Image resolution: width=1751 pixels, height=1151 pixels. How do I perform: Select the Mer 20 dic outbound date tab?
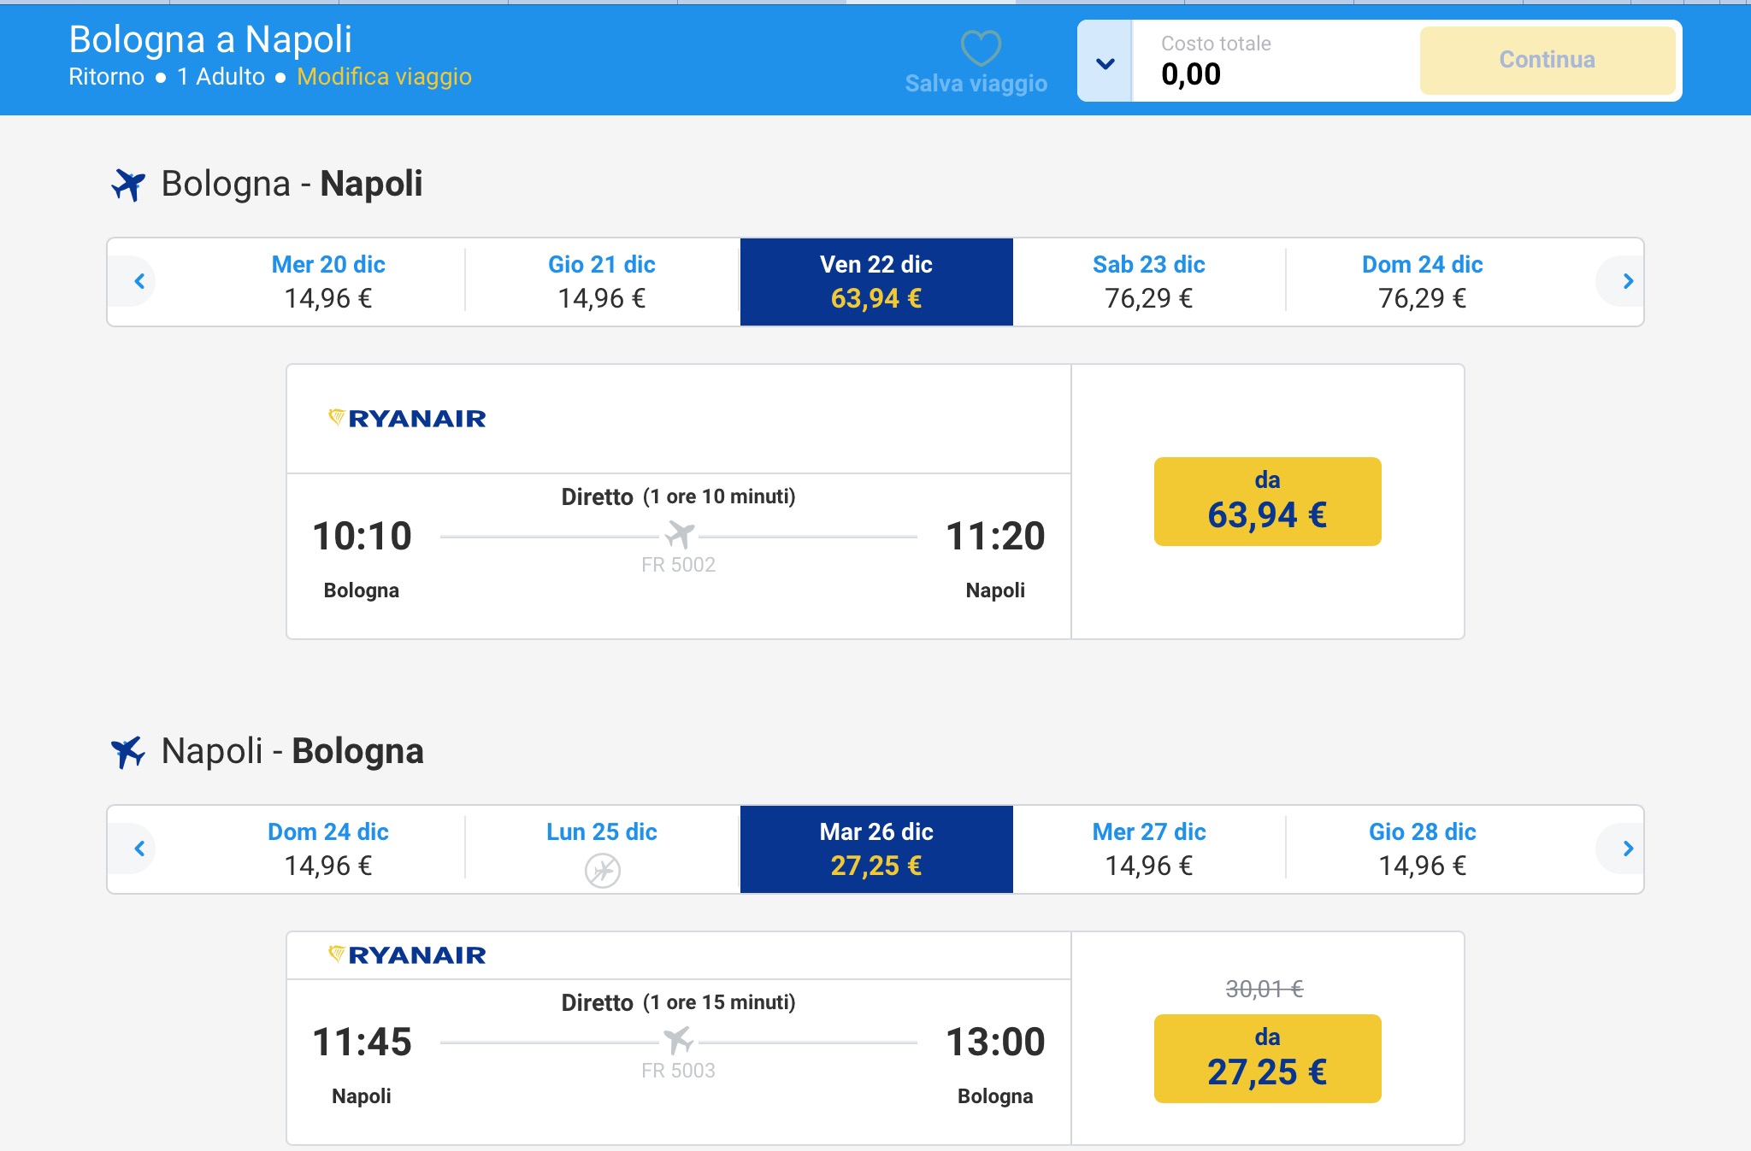coord(328,281)
